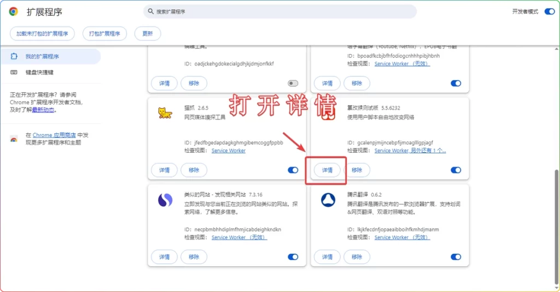
Task: Click 网页媒体嗅探工具 description text
Action: click(205, 117)
